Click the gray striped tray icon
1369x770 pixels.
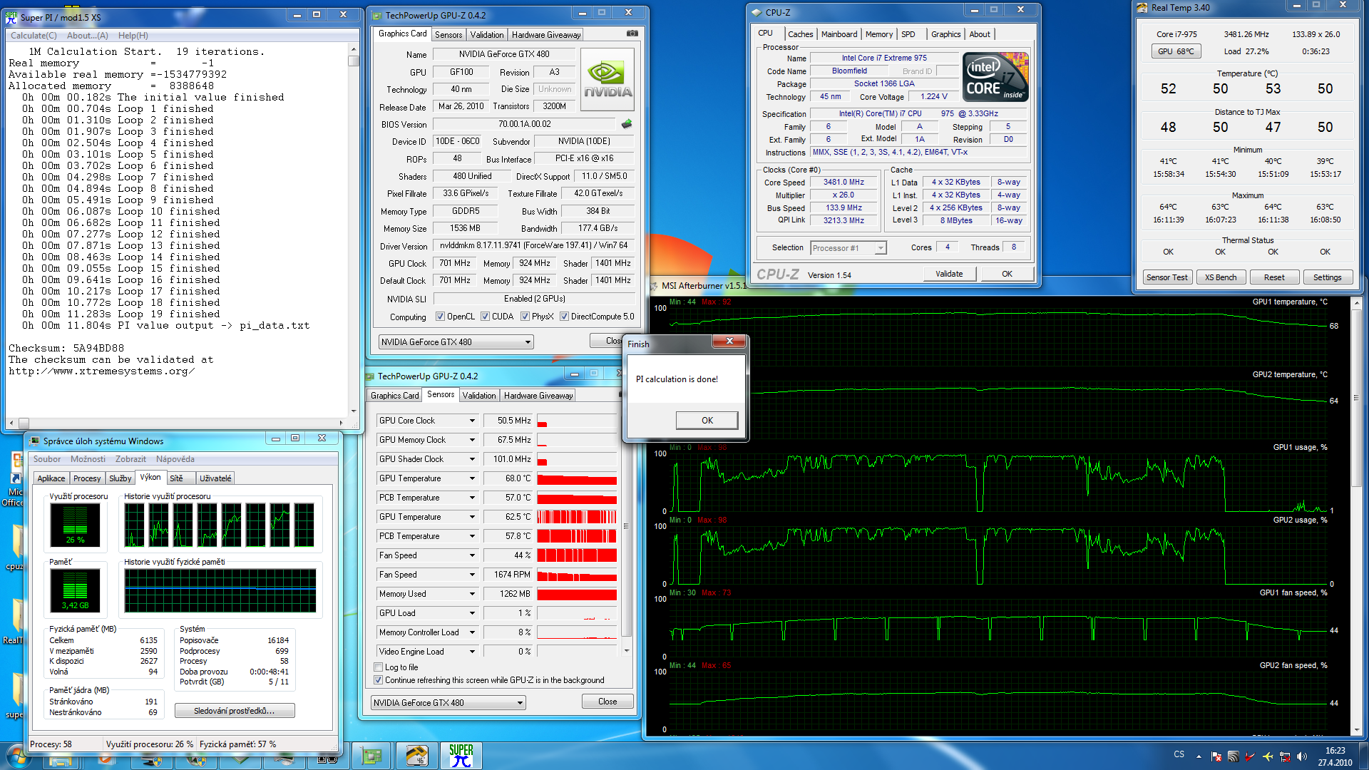click(1233, 756)
